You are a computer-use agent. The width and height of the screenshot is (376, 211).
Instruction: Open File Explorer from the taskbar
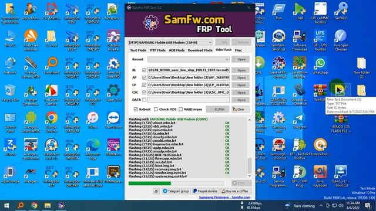tap(48, 206)
